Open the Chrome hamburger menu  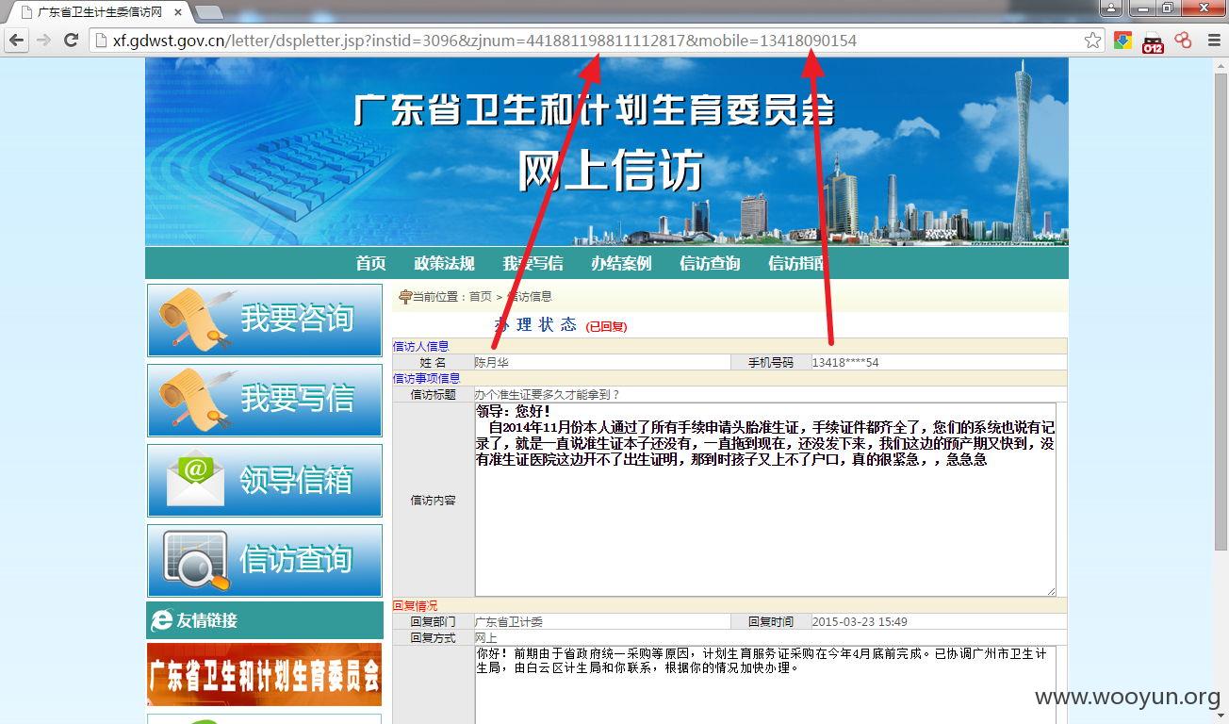(1214, 41)
